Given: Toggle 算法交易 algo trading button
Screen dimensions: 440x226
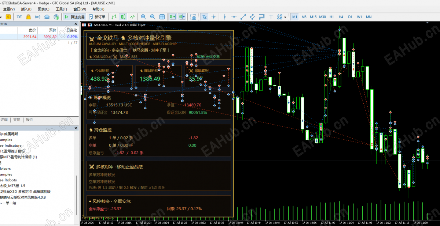Looking at the screenshot, I should tap(74, 17).
